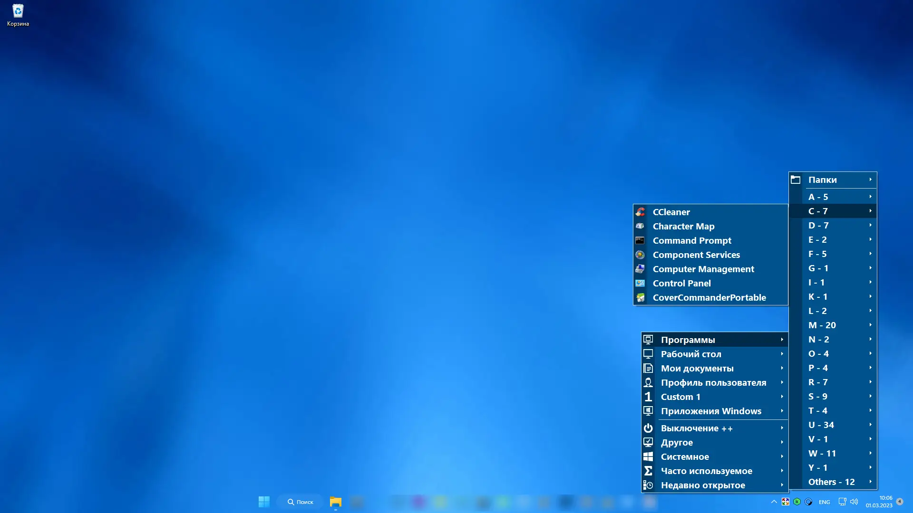Click the Component Services icon
The height and width of the screenshot is (513, 913).
pyautogui.click(x=641, y=255)
